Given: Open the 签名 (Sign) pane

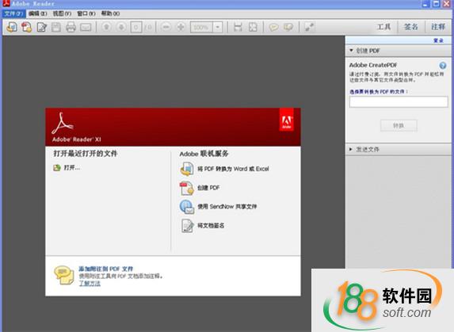Looking at the screenshot, I should 411,27.
